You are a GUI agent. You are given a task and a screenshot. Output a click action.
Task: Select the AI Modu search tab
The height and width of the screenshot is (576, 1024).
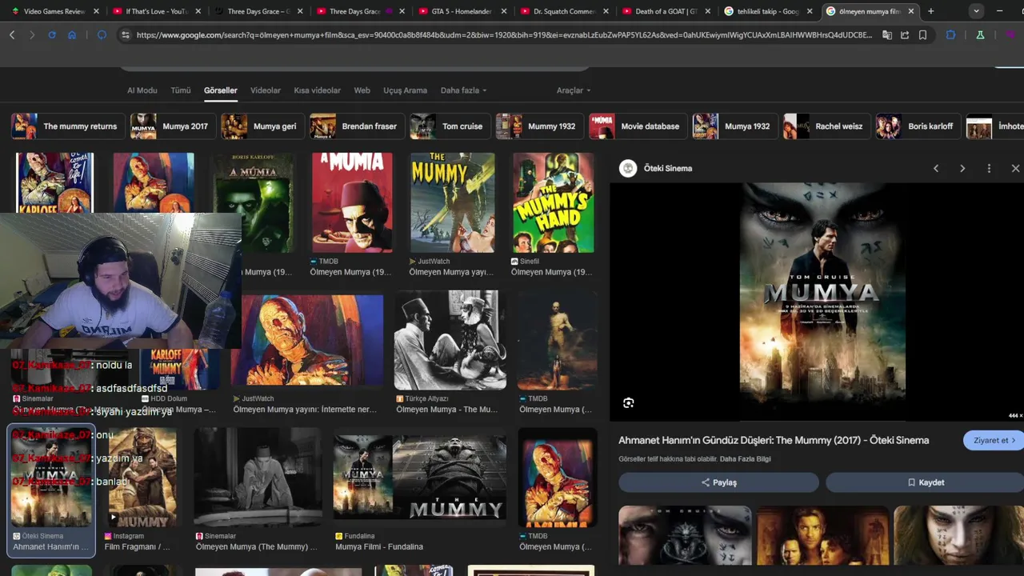(142, 90)
